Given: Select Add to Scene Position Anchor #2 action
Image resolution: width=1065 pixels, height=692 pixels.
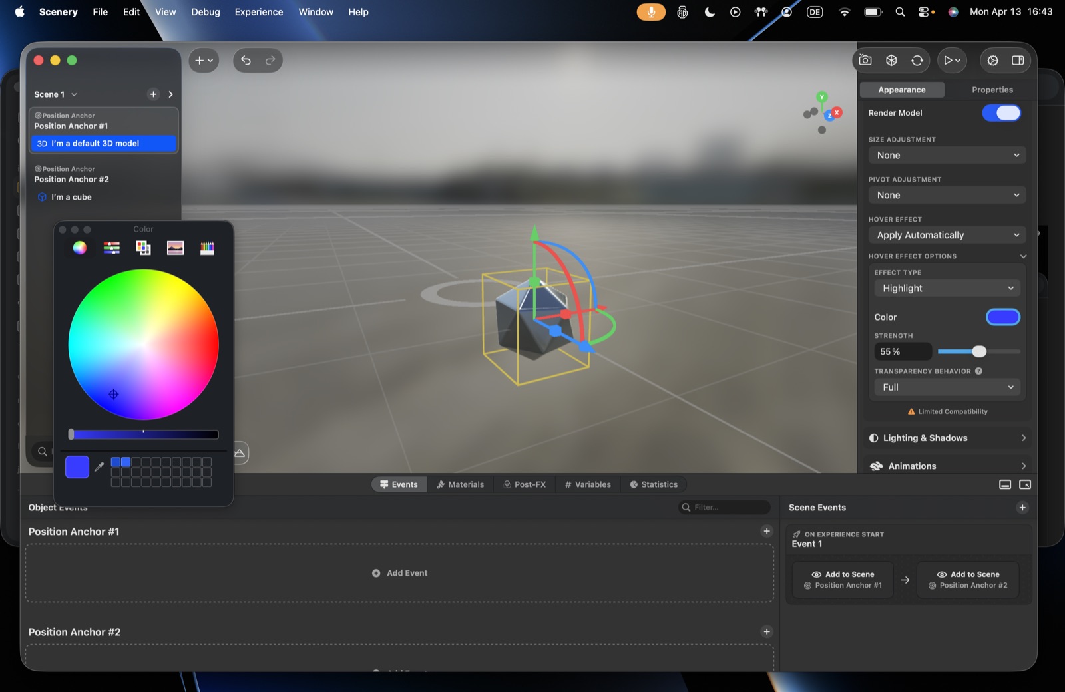Looking at the screenshot, I should coord(968,580).
